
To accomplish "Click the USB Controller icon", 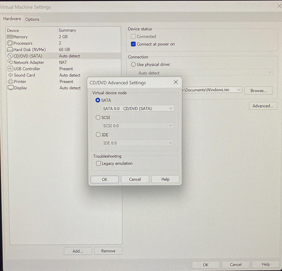I will (10, 69).
